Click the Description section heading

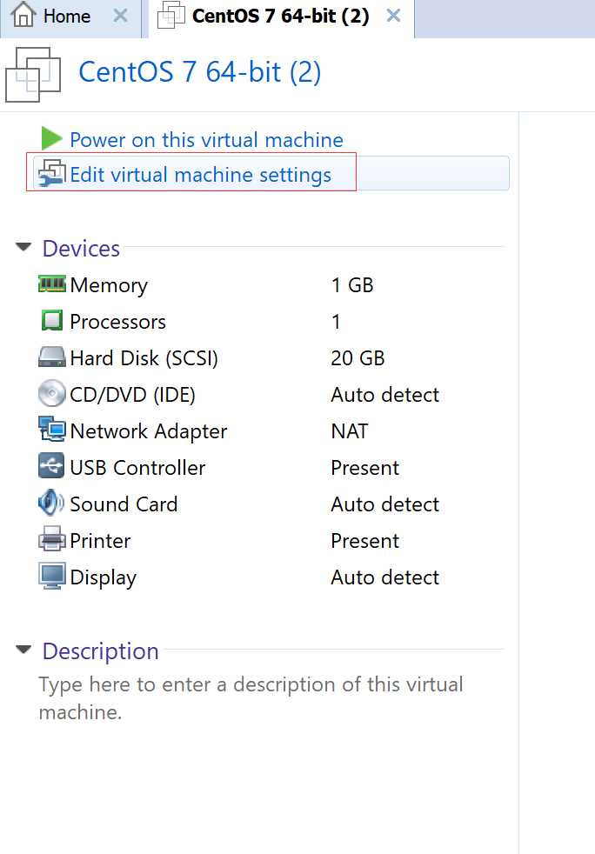point(100,651)
